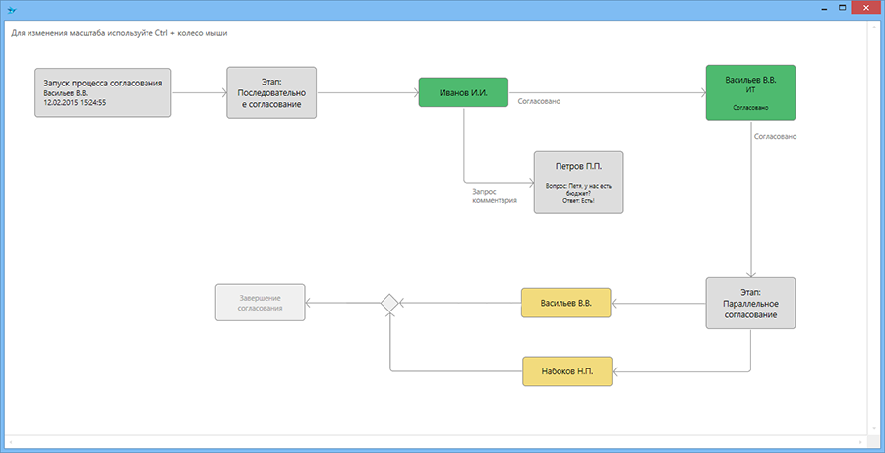Click the Петров П.П. comment node
The width and height of the screenshot is (885, 453).
578,183
